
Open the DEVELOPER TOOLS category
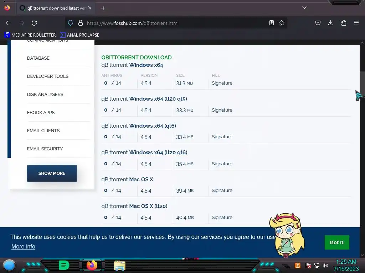point(48,76)
